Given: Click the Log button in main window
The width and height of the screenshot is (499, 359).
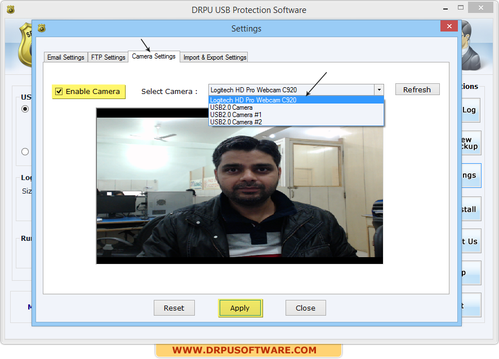Looking at the screenshot, I should pos(471,110).
